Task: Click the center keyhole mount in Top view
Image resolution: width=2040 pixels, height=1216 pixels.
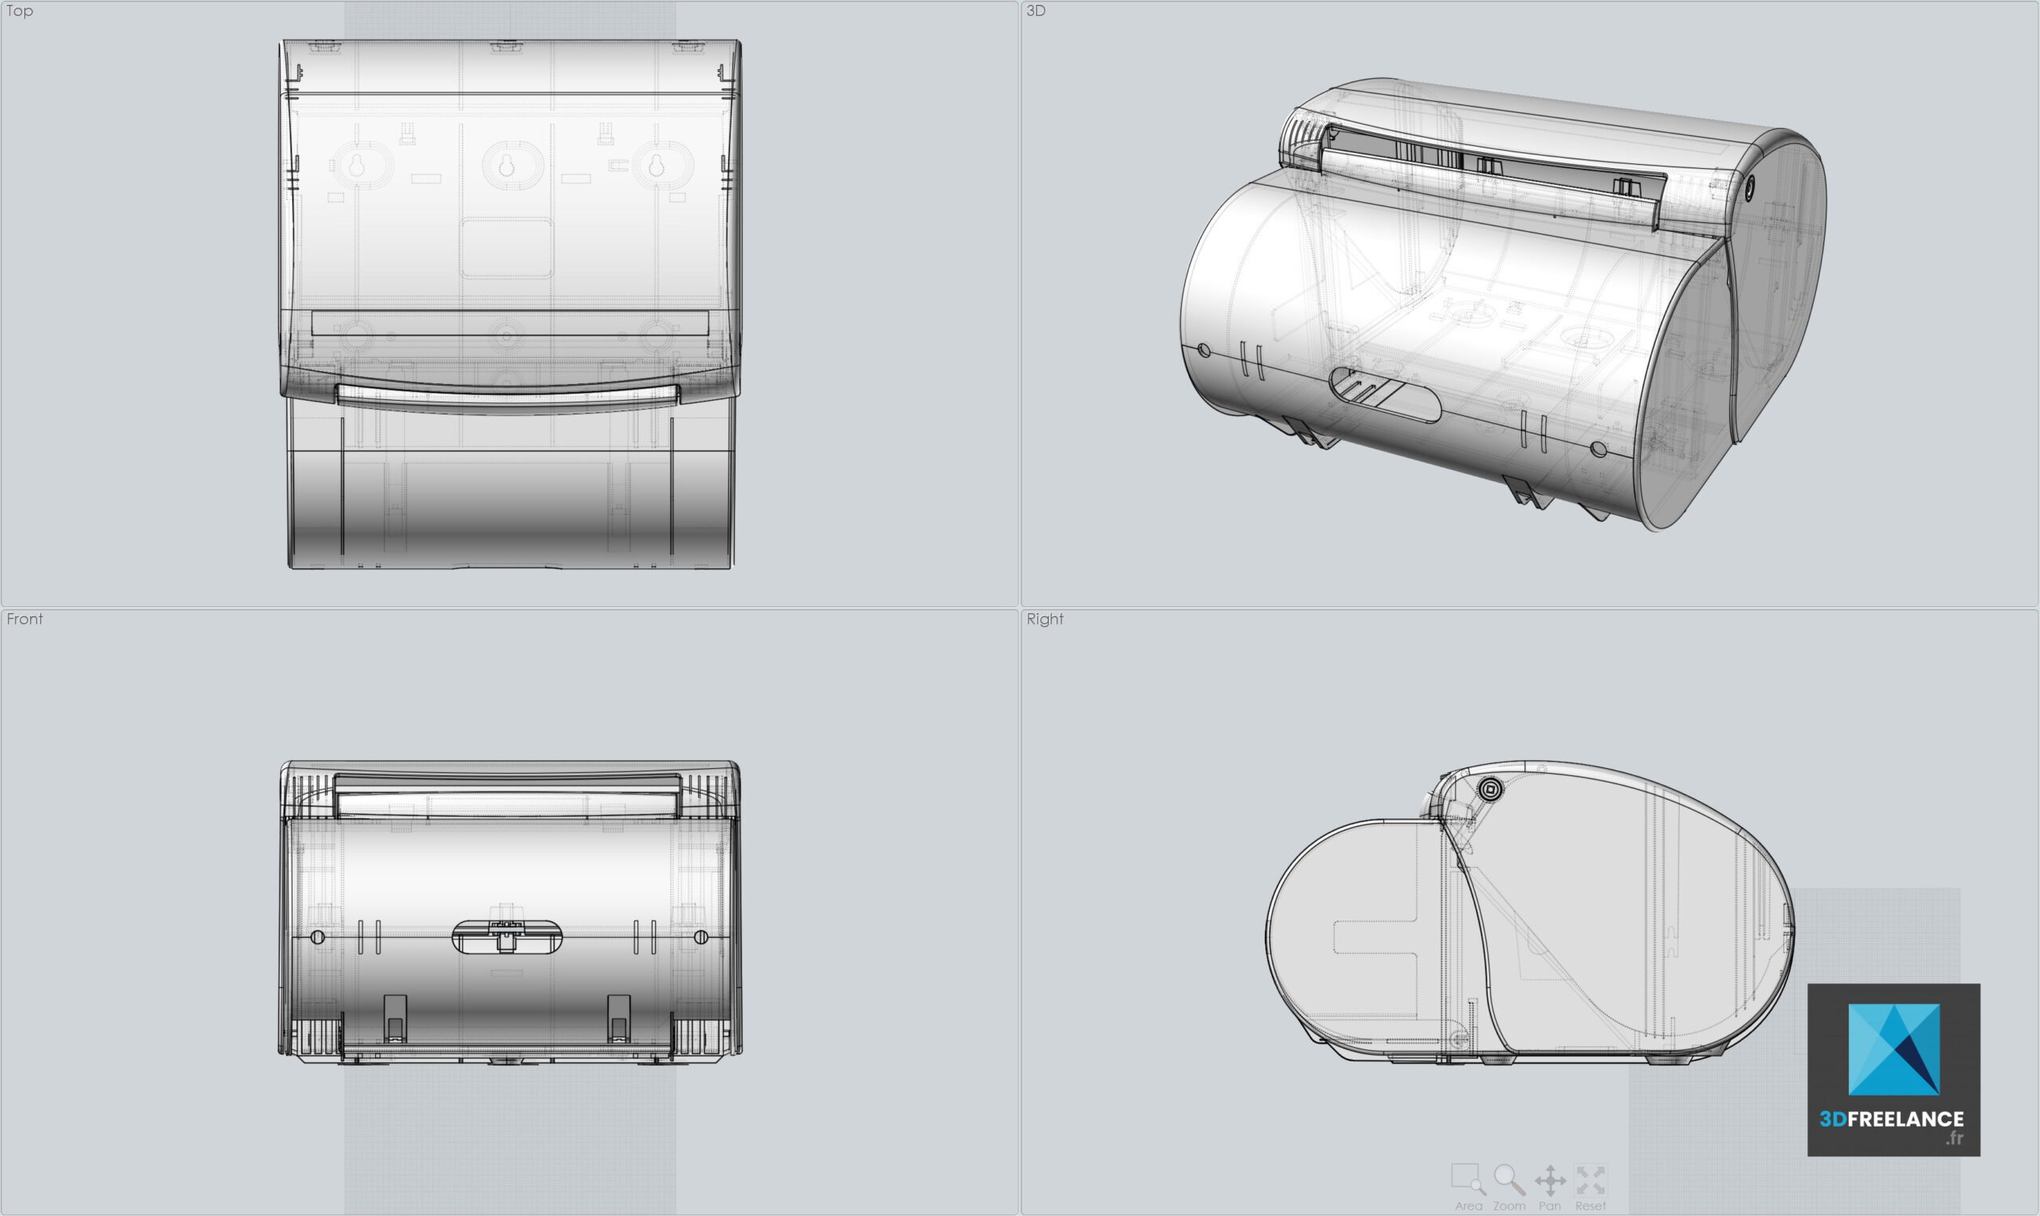Action: [506, 167]
